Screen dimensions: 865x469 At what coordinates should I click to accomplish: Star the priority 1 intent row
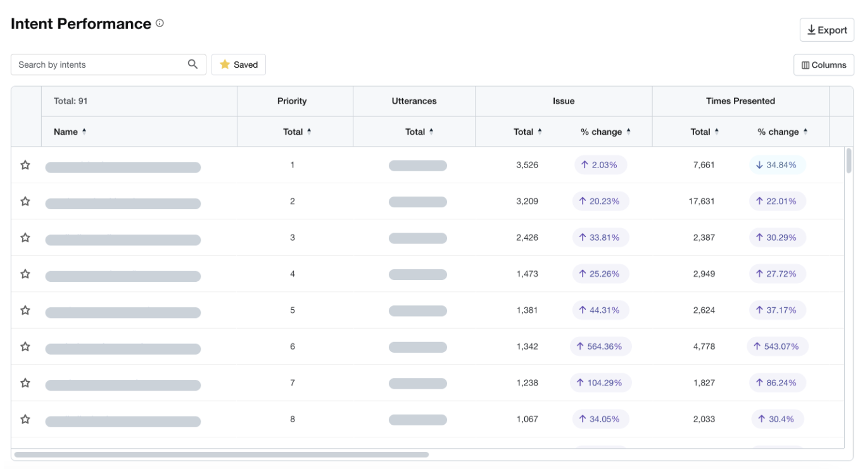click(x=25, y=165)
